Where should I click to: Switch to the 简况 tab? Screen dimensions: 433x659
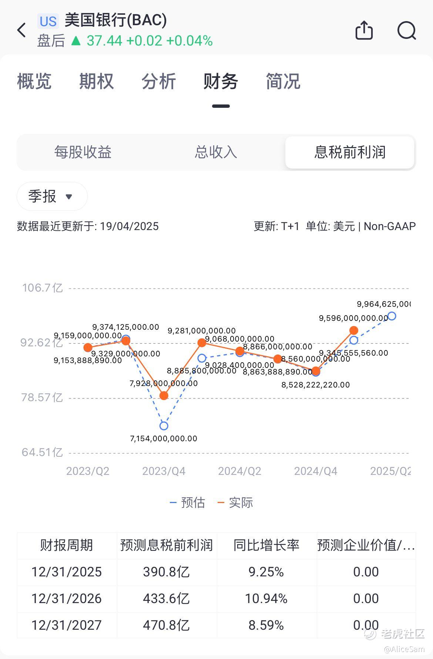pos(283,81)
